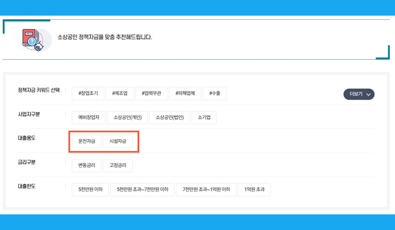
Task: Choose 예비창업자 business type
Action: tap(89, 117)
